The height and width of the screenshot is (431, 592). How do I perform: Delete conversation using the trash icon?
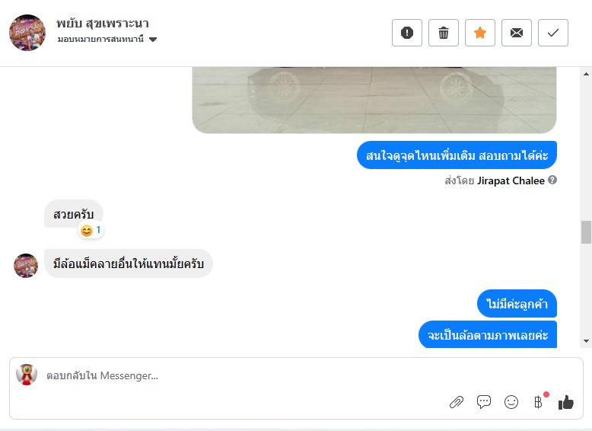click(x=444, y=33)
